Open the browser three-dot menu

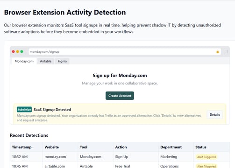[227, 52]
